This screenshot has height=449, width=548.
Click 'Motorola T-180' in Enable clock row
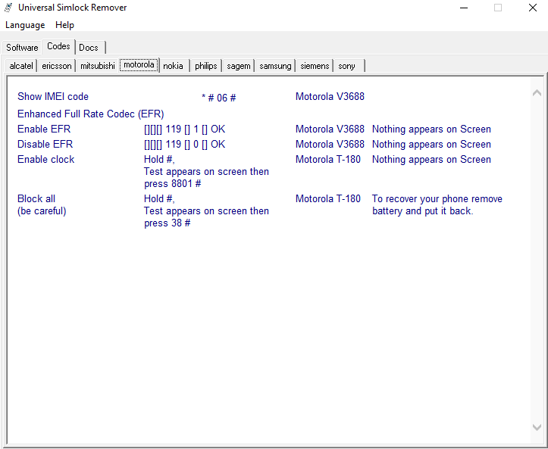point(328,160)
